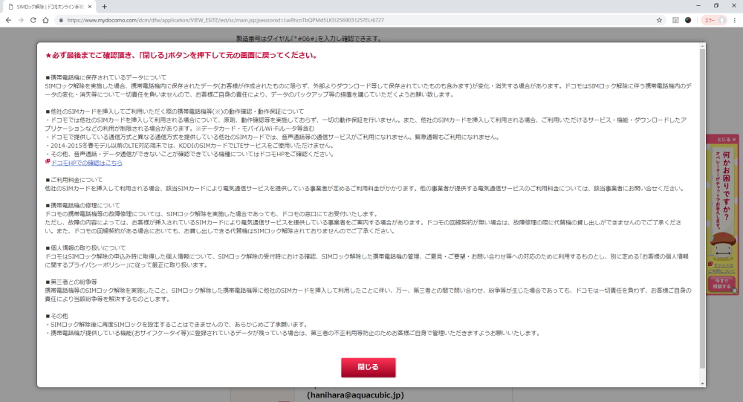The image size is (743, 402).
Task: Click the heading ■個人情報の取り扱いについて
Action: (x=85, y=248)
